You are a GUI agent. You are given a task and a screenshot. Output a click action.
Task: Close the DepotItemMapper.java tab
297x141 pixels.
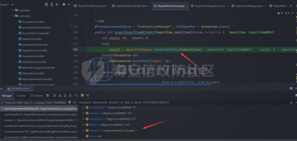click(x=265, y=6)
